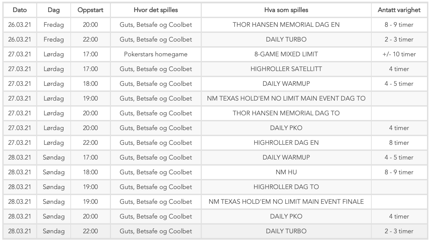Select the HIGHROLLER DAG TO cell

pos(286,187)
